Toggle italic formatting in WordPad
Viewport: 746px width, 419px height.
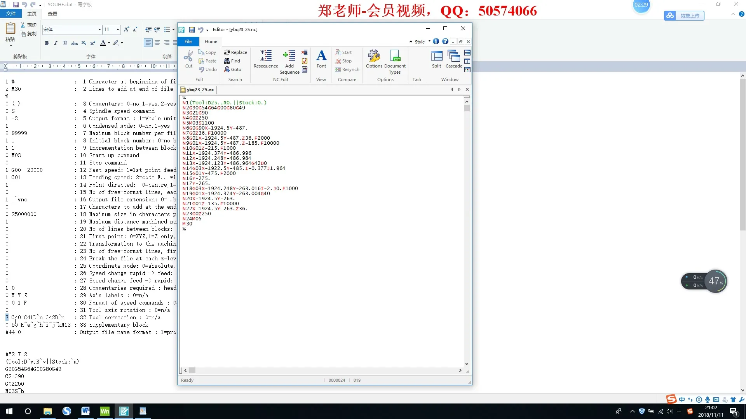(56, 43)
